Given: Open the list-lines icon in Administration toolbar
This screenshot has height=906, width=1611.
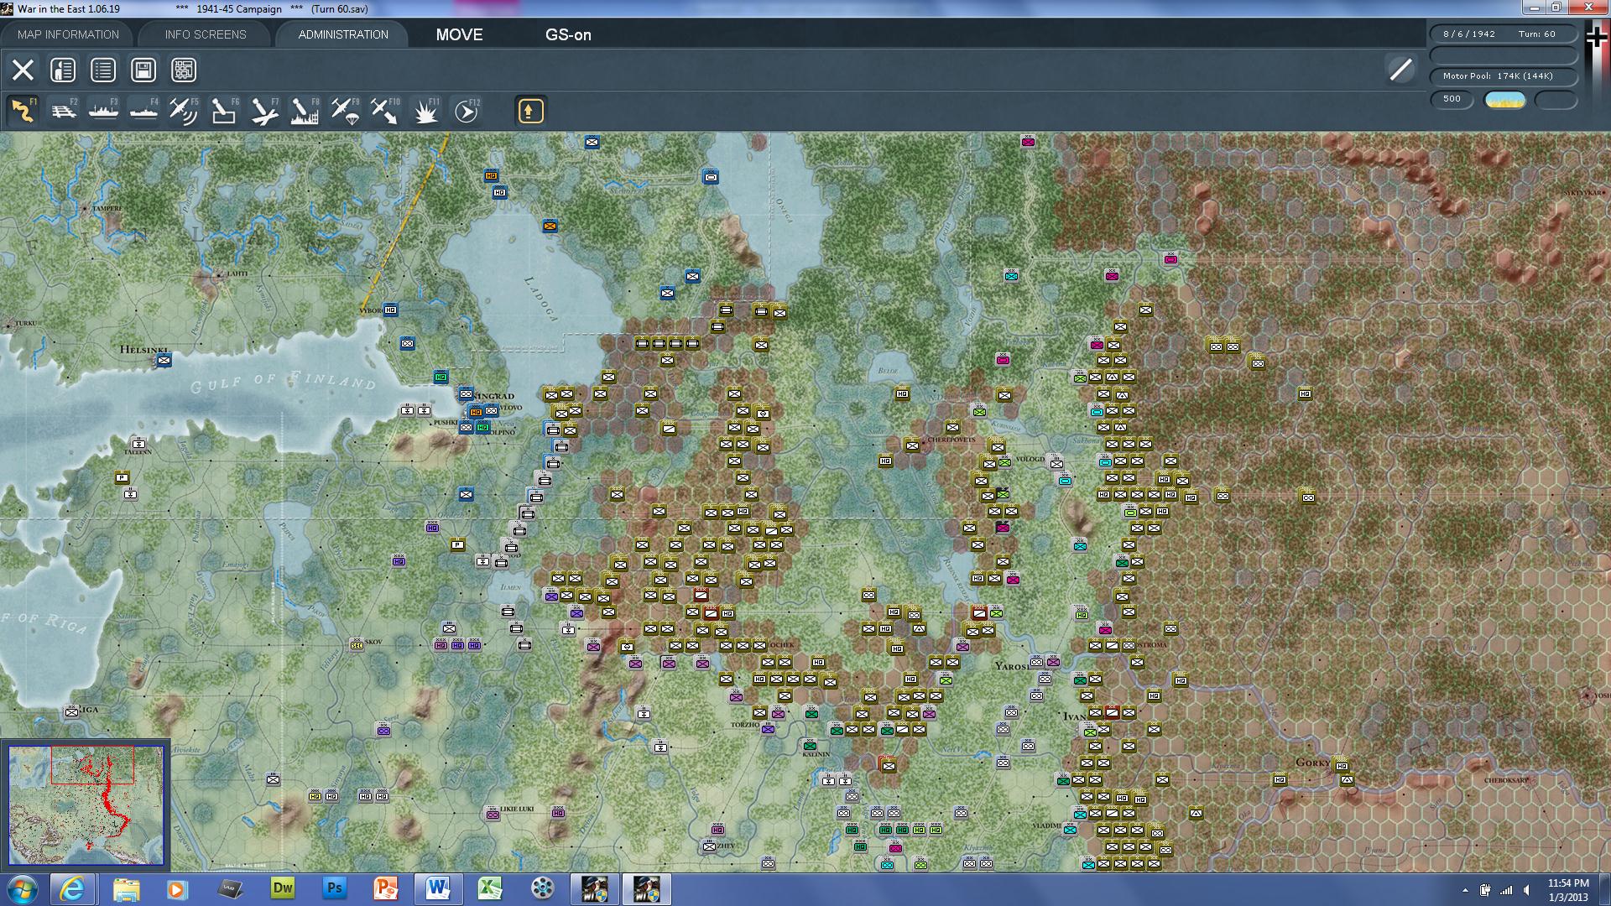Looking at the screenshot, I should (103, 70).
